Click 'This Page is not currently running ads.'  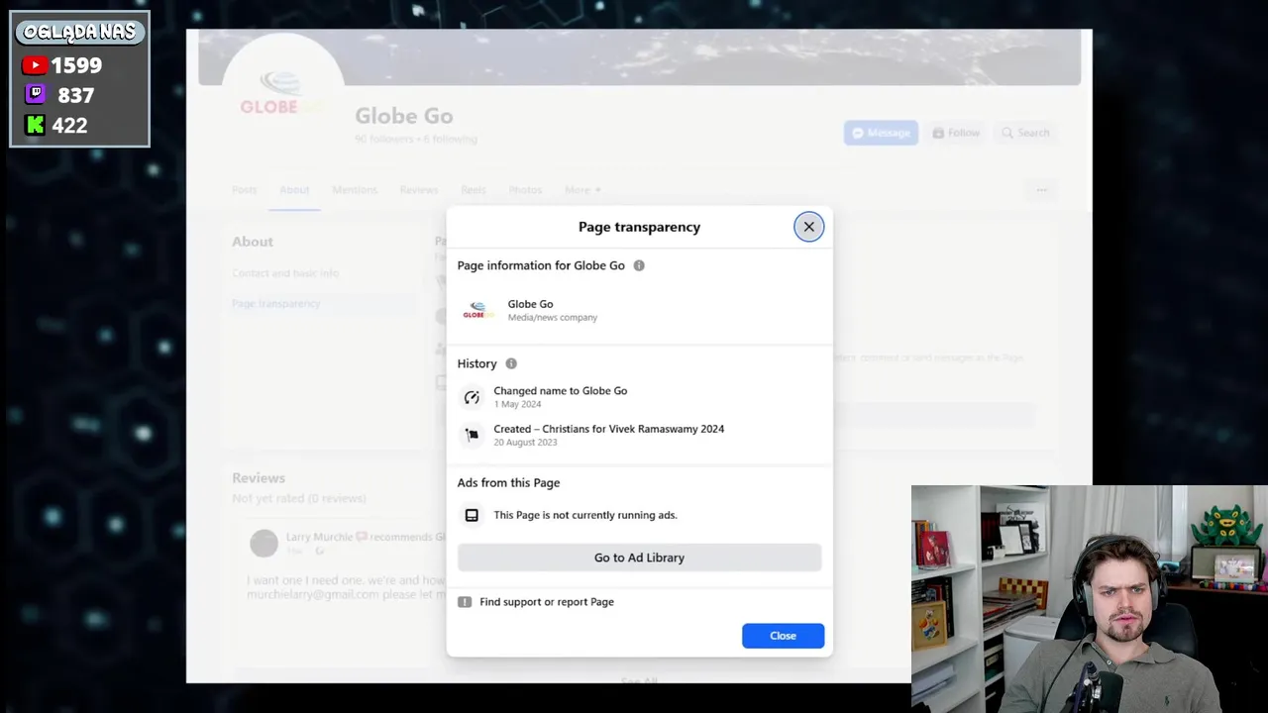[x=585, y=515]
